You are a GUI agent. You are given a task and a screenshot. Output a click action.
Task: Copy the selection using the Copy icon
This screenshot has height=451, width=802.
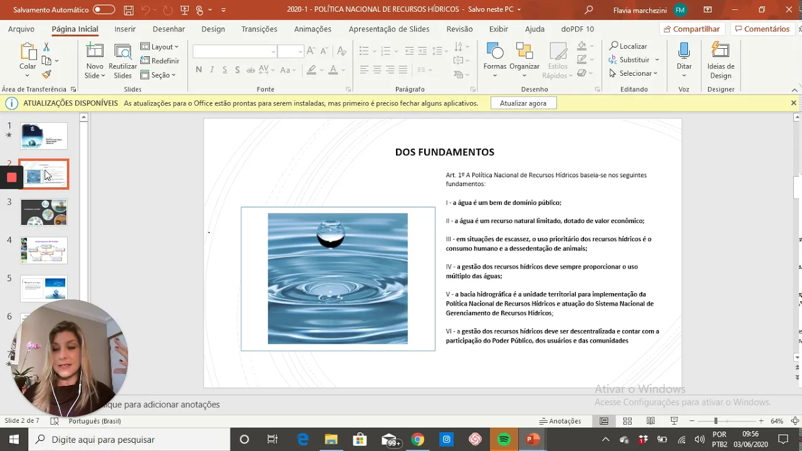[46, 61]
